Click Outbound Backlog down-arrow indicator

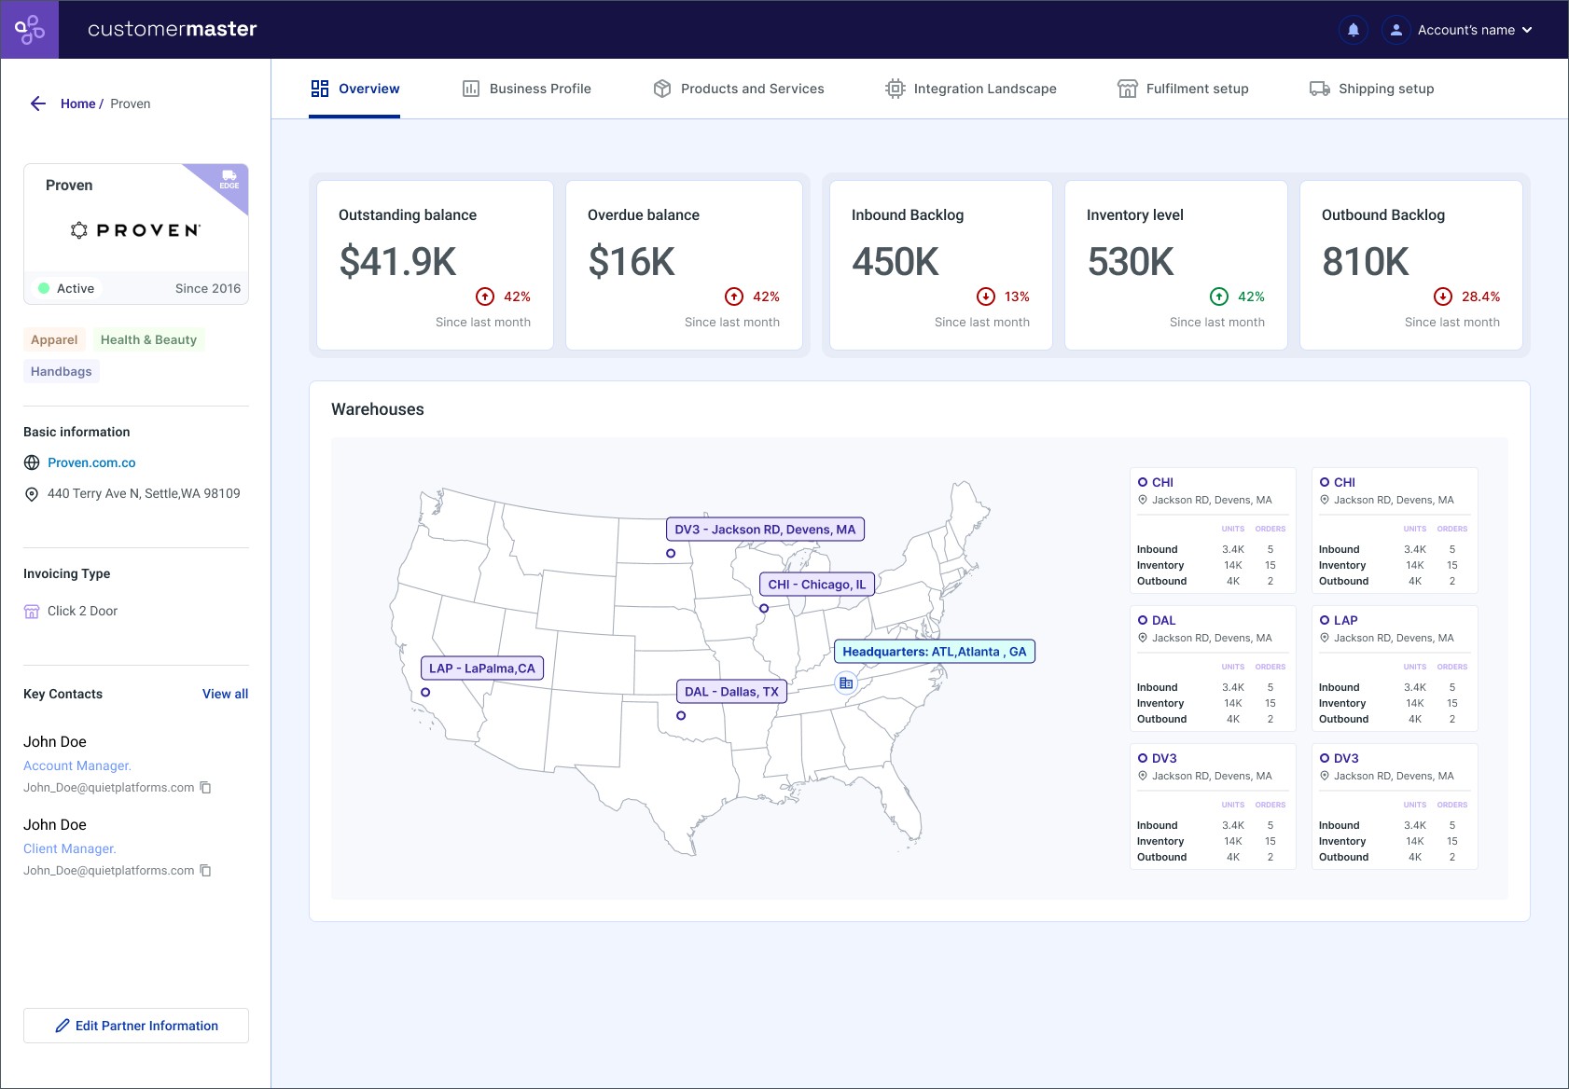(x=1443, y=296)
